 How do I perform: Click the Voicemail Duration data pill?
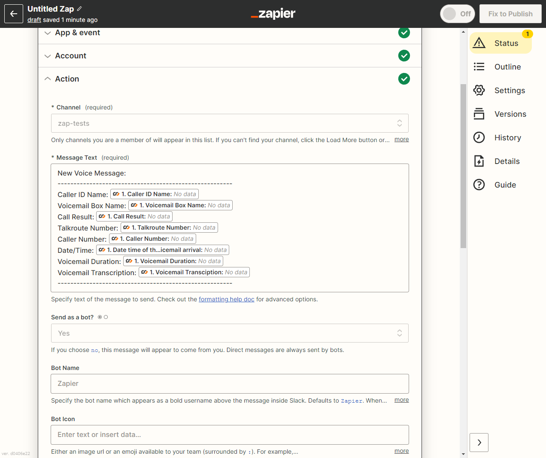[173, 261]
